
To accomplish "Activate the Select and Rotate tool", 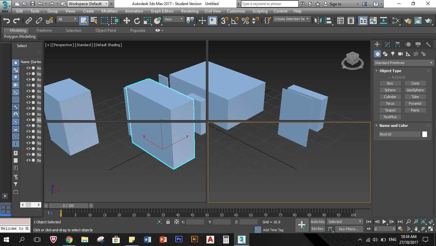I will [x=137, y=21].
